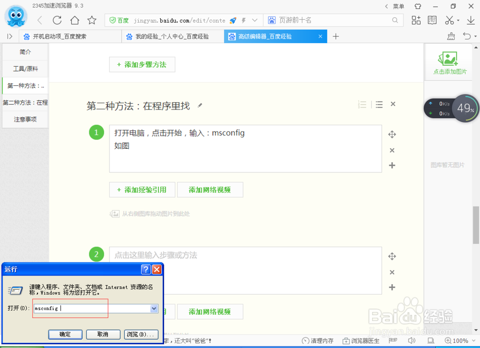480x348 pixels.
Task: Toggle the bullet list icon near the section title
Action: [379, 104]
